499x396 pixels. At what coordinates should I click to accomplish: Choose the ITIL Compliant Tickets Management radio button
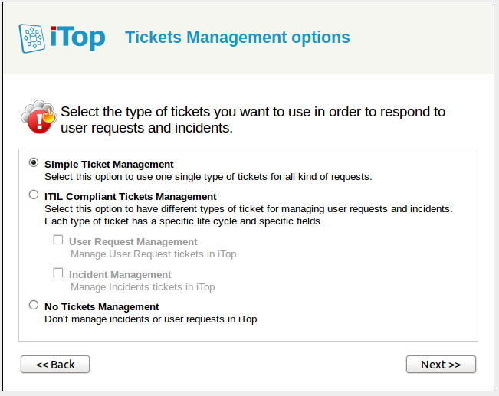33,195
